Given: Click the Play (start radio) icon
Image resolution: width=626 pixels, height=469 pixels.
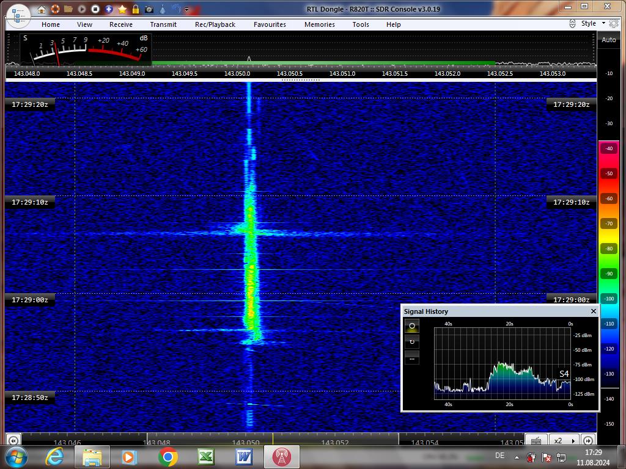Looking at the screenshot, I should (x=82, y=9).
